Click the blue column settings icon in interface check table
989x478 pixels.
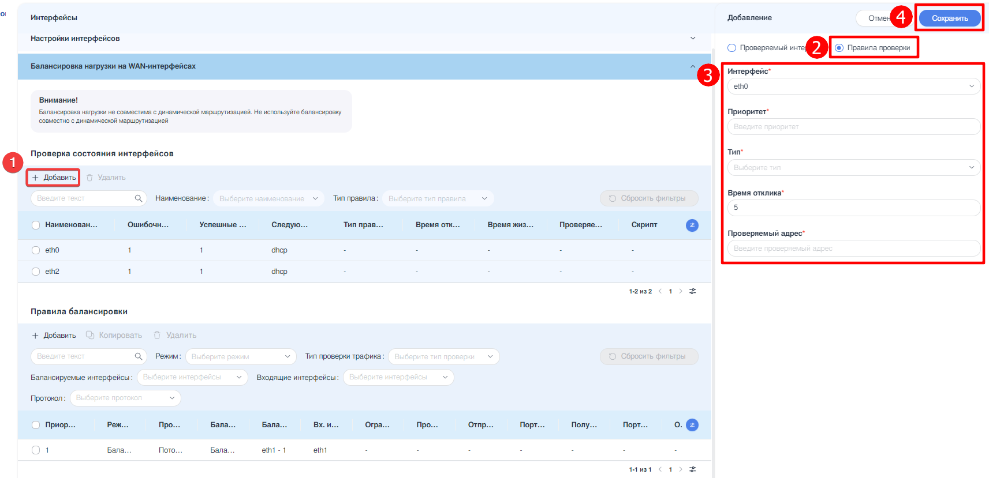point(692,225)
